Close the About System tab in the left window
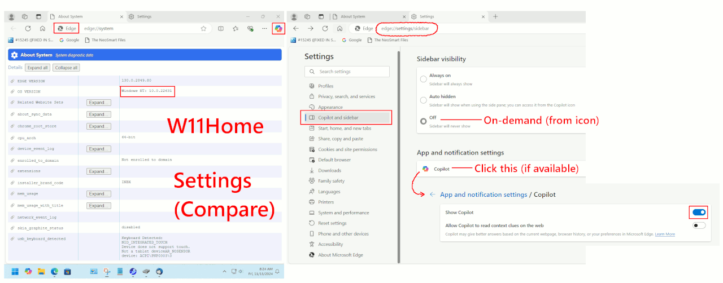The height and width of the screenshot is (283, 723). pos(121,17)
